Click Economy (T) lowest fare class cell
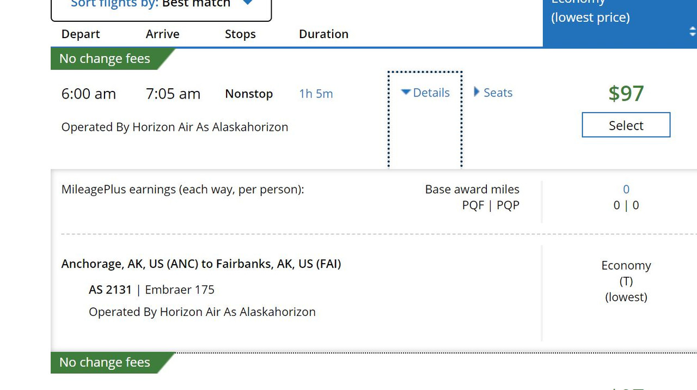 click(x=626, y=281)
